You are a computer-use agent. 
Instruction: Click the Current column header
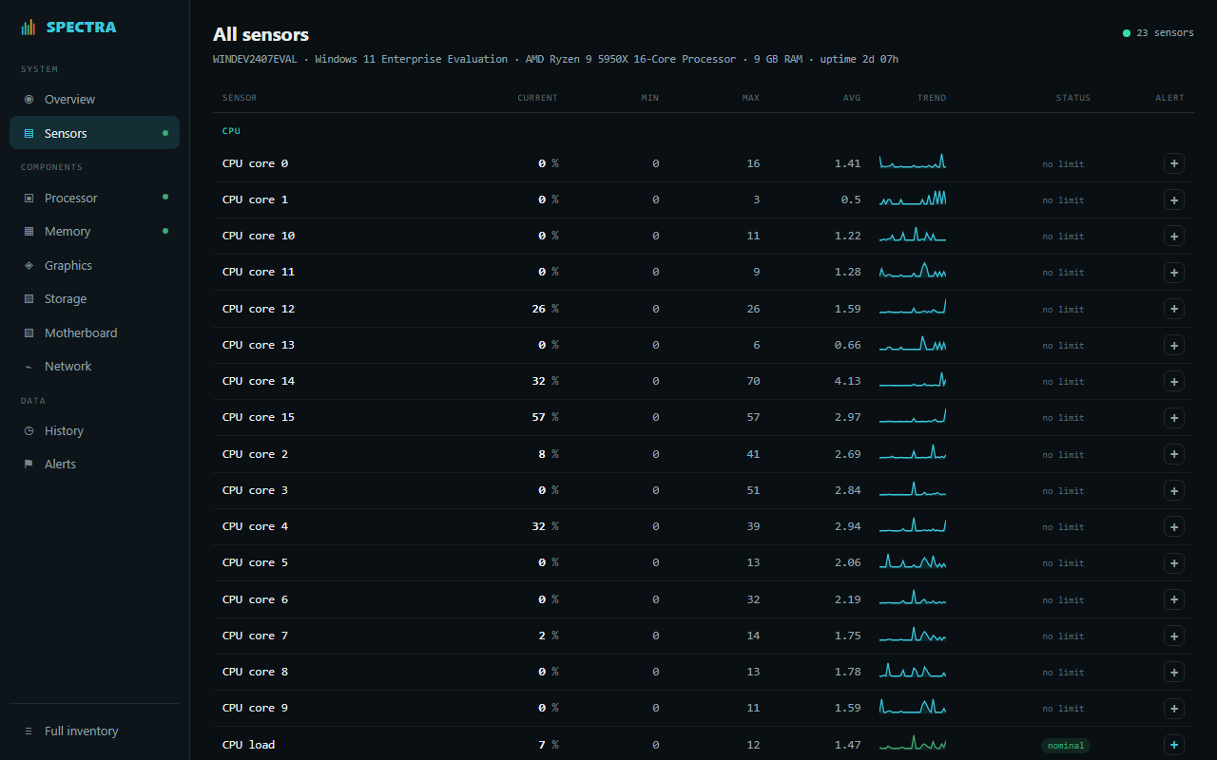(537, 98)
